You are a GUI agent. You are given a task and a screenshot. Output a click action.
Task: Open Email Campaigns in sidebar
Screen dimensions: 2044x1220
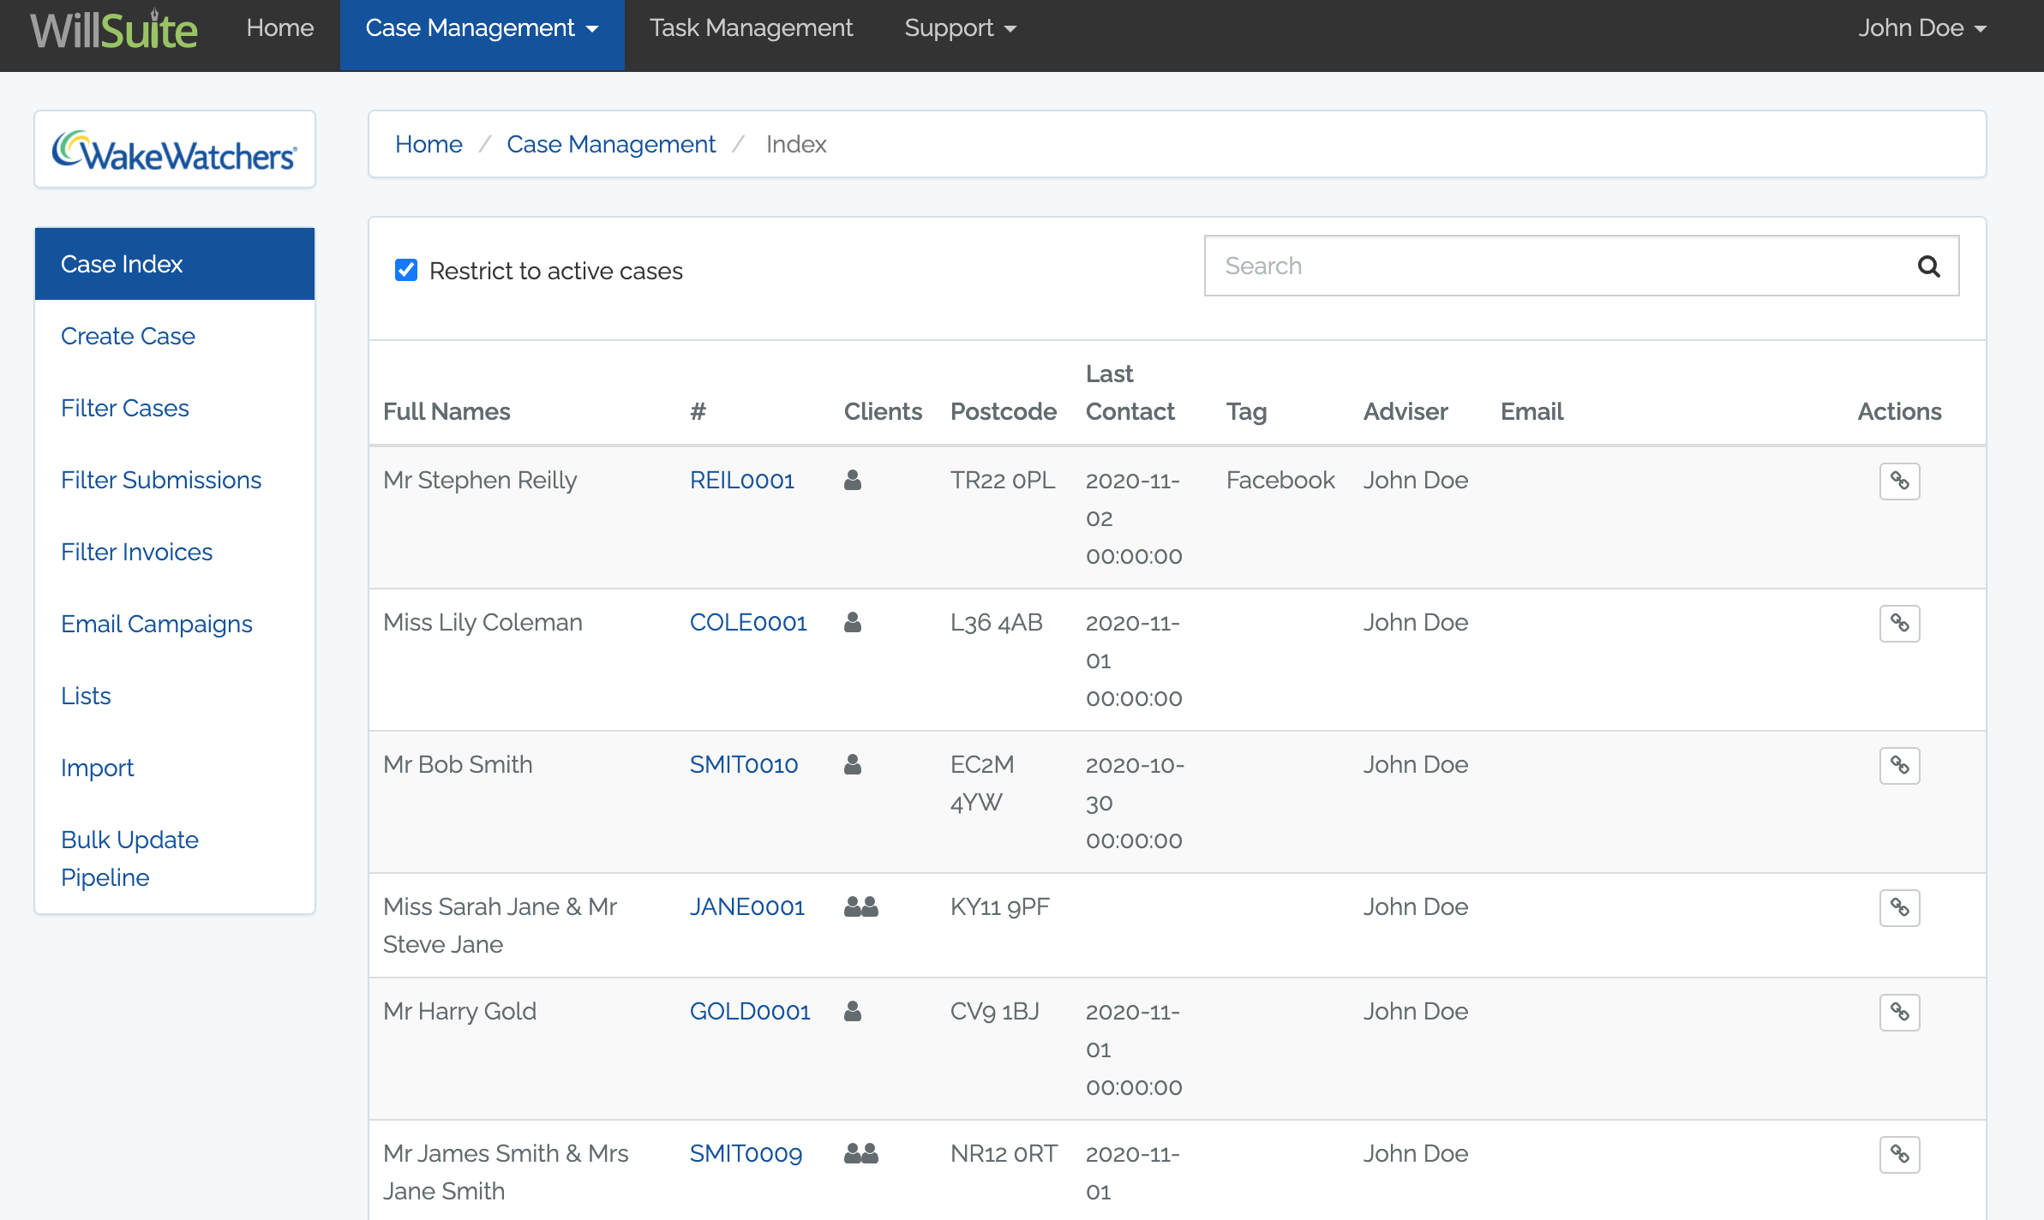(157, 624)
